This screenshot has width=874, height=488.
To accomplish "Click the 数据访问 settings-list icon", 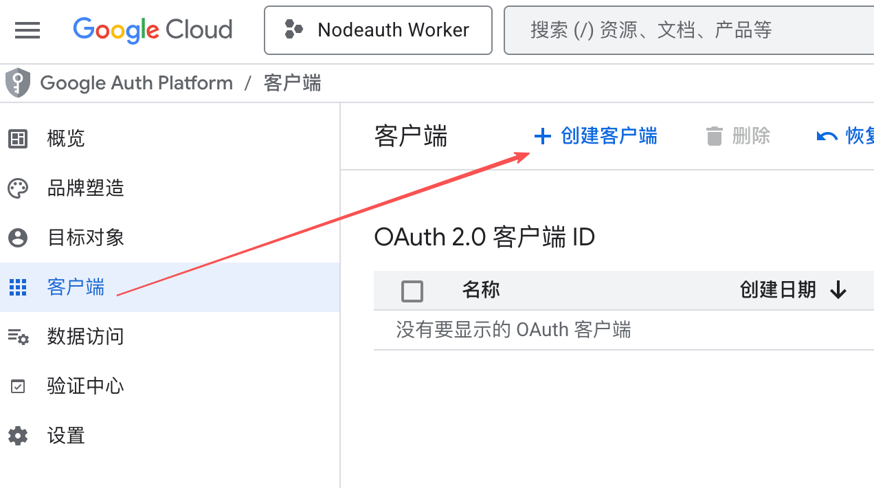I will [x=18, y=337].
